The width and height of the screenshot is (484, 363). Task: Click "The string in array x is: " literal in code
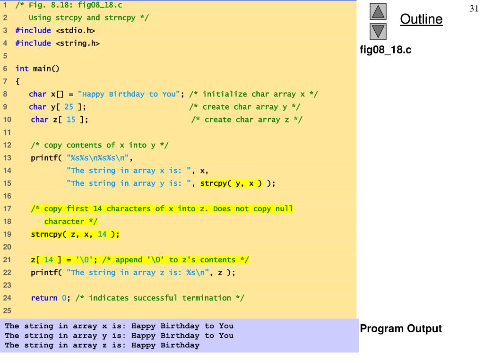click(129, 171)
